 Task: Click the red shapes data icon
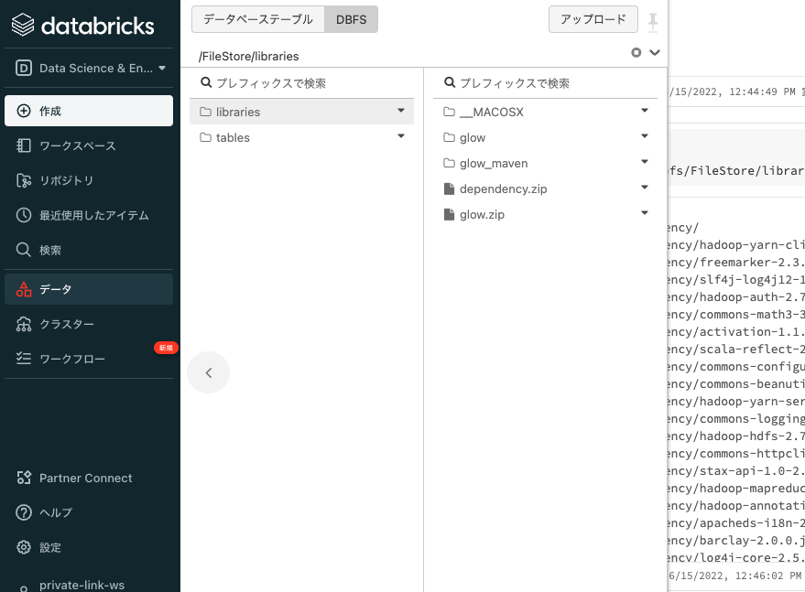[x=24, y=289]
